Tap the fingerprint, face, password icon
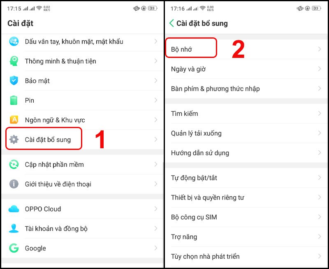This screenshot has height=269, width=329. coord(14,41)
